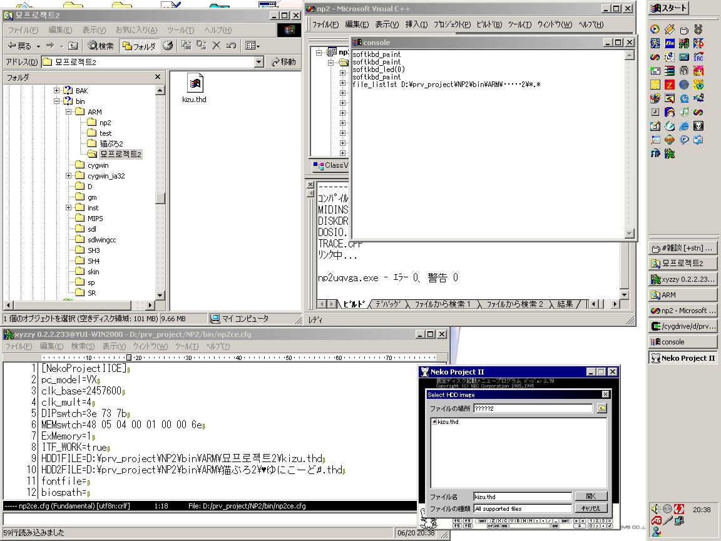Click the ファイル名 field in HDD dialog
This screenshot has width=721, height=541.
(x=523, y=497)
